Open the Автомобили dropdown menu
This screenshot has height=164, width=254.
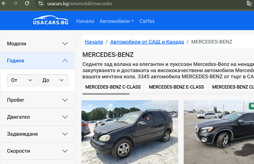pyautogui.click(x=117, y=21)
